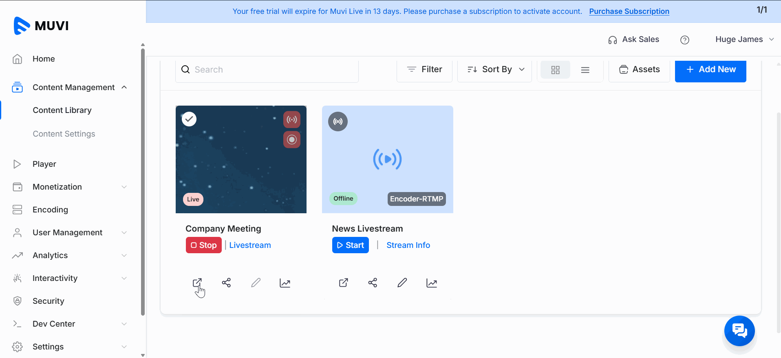Share the Company Meeting stream

tap(226, 283)
